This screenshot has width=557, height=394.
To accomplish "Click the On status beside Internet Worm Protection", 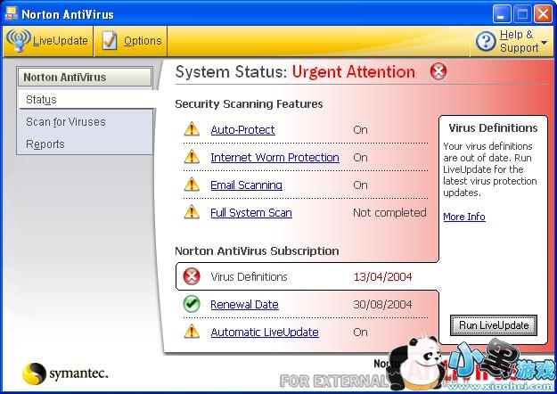I will (x=360, y=158).
